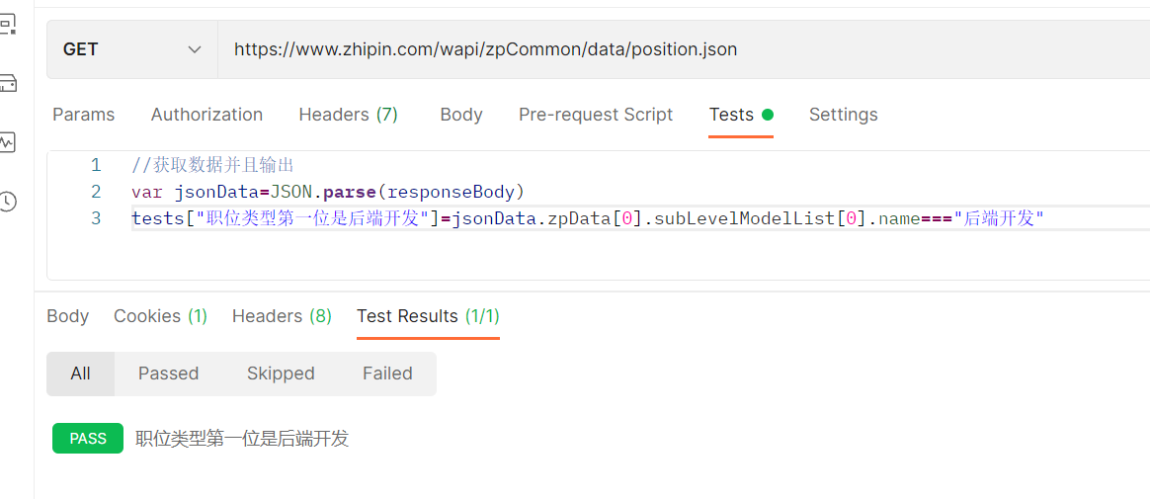This screenshot has width=1150, height=499.
Task: Click the request URL field
Action: click(682, 49)
